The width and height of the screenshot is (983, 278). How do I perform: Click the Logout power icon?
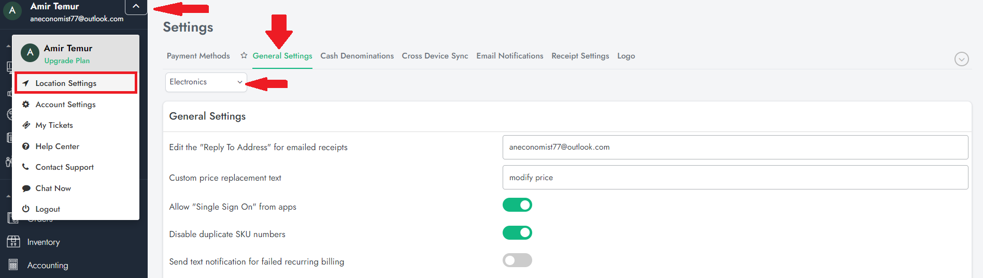(x=25, y=209)
